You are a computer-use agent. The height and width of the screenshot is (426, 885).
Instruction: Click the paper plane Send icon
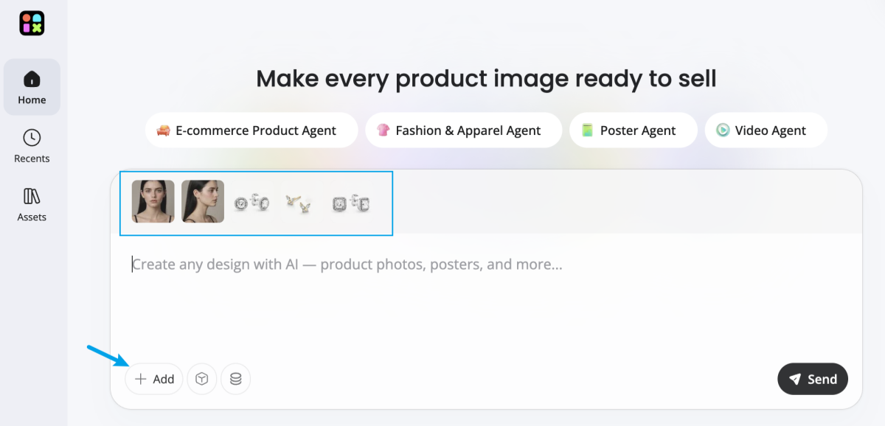795,379
